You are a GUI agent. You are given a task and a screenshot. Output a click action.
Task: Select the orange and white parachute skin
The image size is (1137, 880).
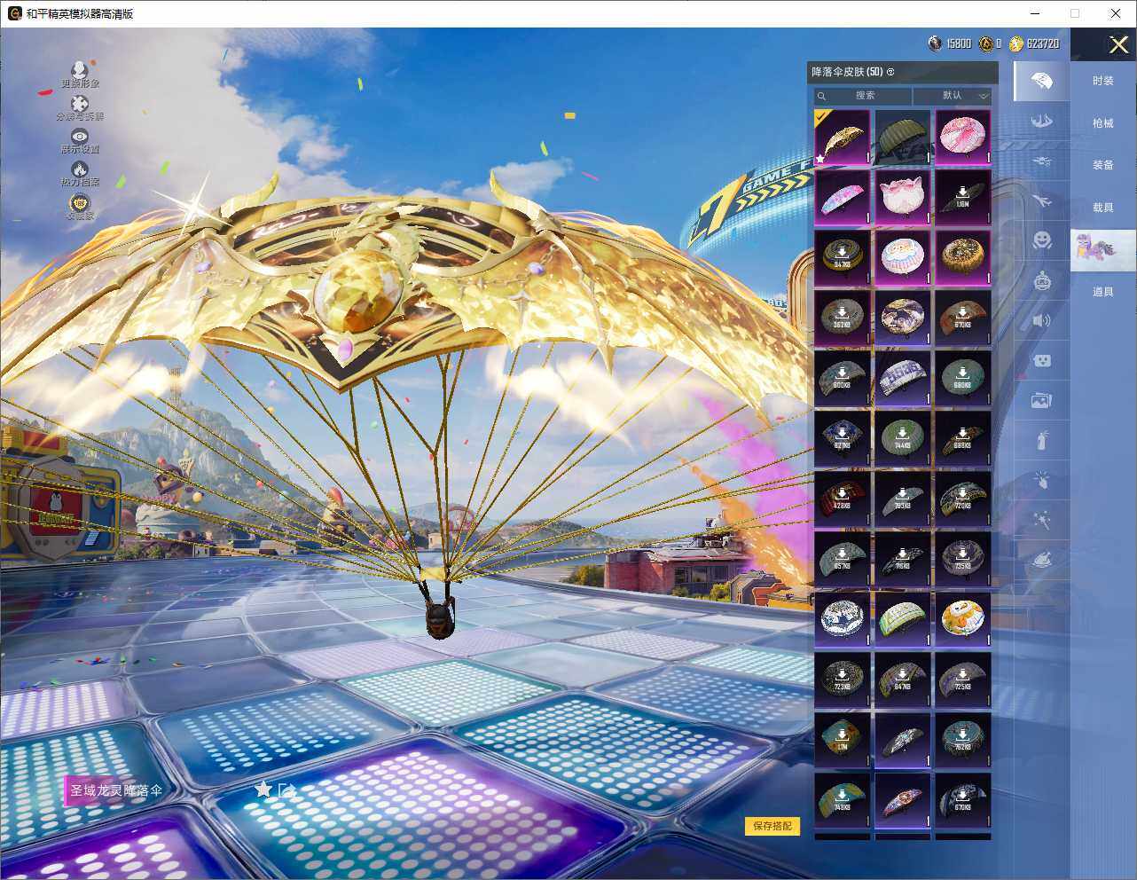tap(963, 620)
